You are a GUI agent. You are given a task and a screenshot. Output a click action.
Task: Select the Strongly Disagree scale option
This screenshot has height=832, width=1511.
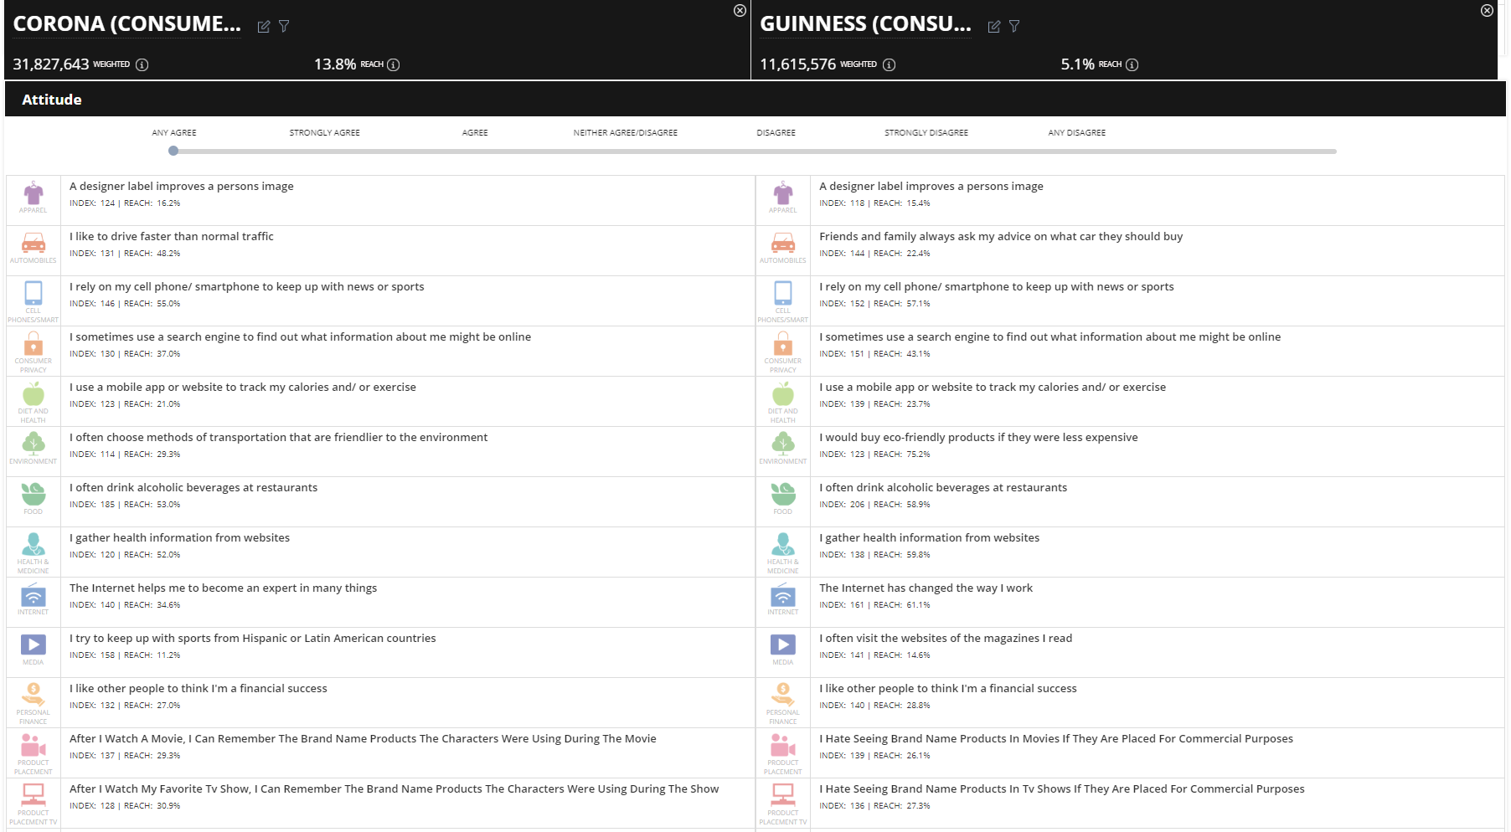pyautogui.click(x=926, y=133)
